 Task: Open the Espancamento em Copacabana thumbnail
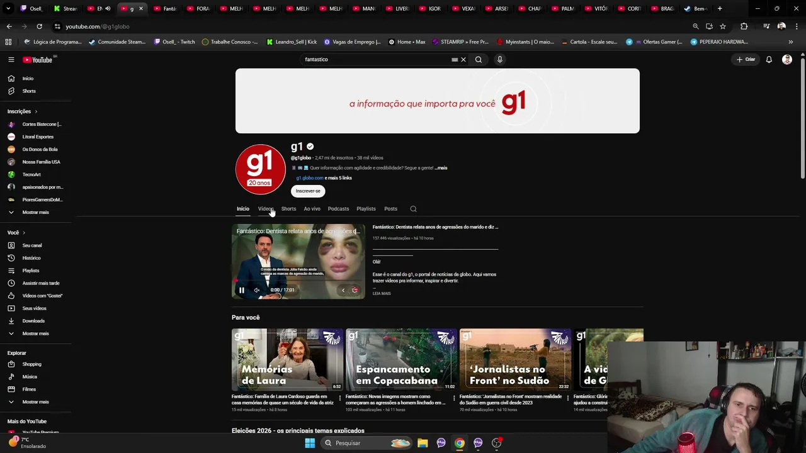point(401,359)
